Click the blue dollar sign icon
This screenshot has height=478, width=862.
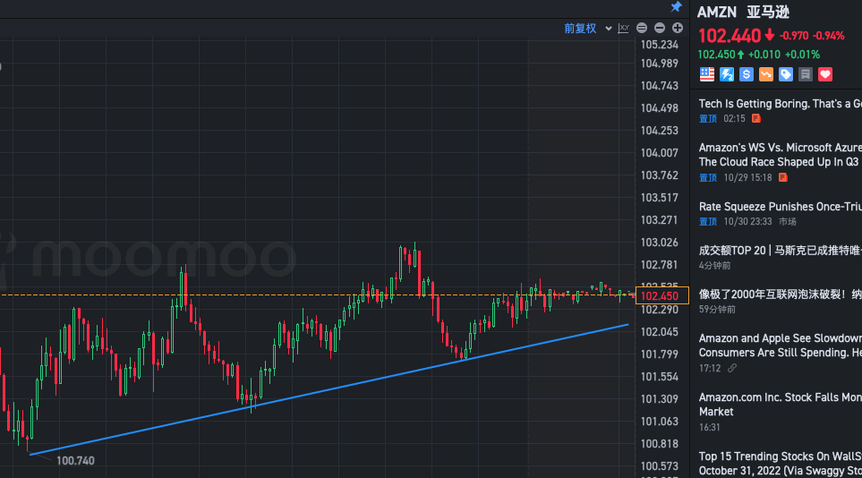tap(746, 74)
